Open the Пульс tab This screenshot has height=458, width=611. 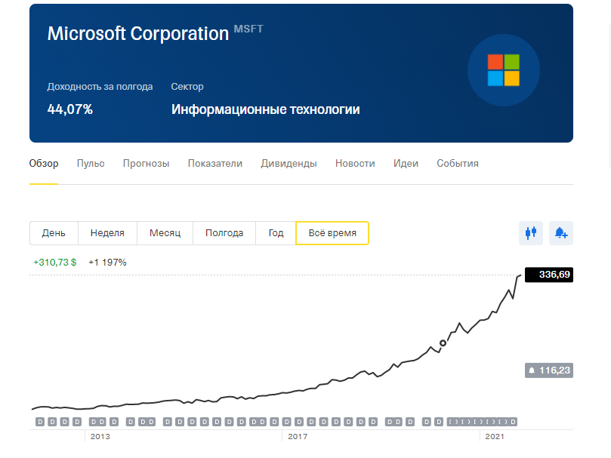click(x=91, y=164)
